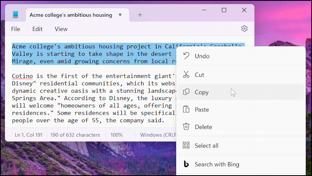312x176 pixels.
Task: Click the line starting 'residences." Some residences'
Action: coord(94,113)
